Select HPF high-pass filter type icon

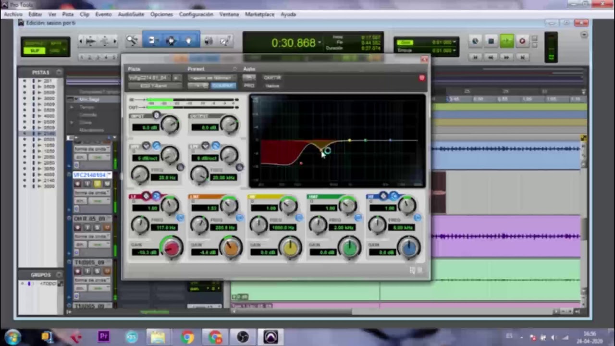click(x=156, y=146)
